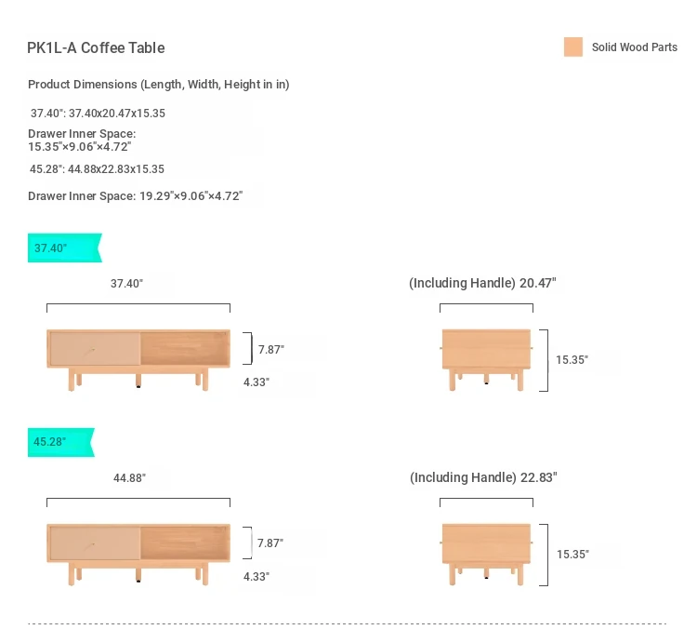
Task: Click the teal 37.40" size banner
Action: tap(65, 248)
